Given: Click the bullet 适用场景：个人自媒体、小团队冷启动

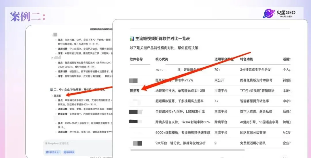Looking at the screenshot, I should [85, 49].
